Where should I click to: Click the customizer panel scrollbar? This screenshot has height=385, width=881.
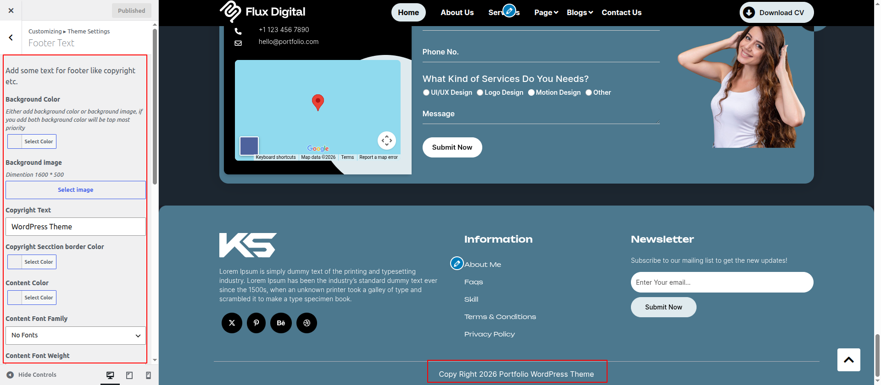[155, 107]
